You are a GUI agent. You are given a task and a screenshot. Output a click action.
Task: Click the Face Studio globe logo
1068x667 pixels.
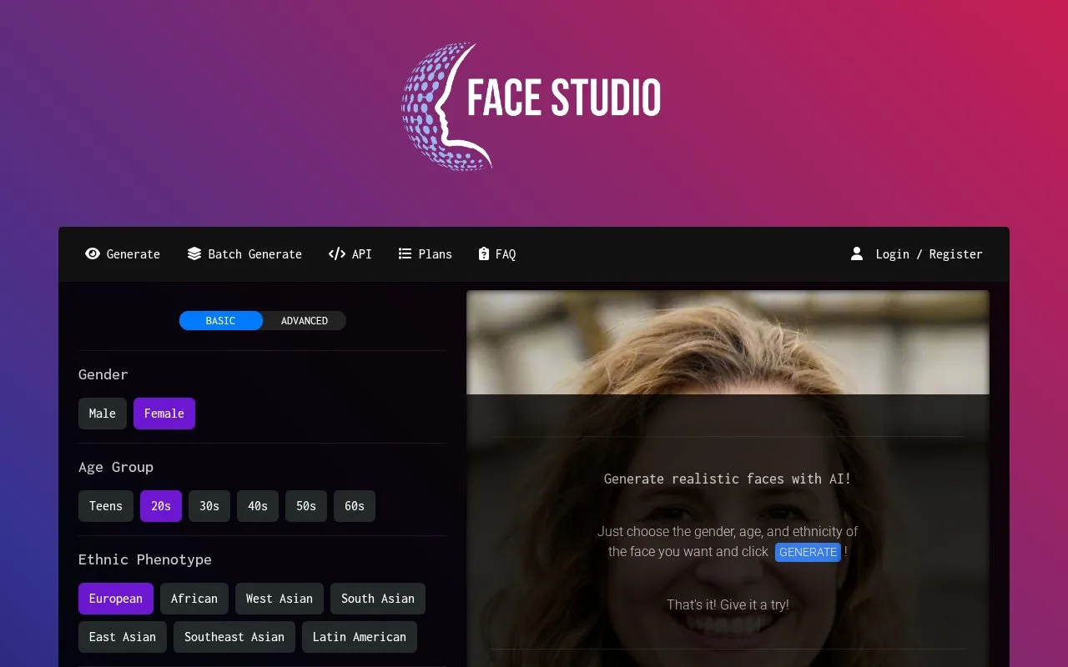[447, 106]
